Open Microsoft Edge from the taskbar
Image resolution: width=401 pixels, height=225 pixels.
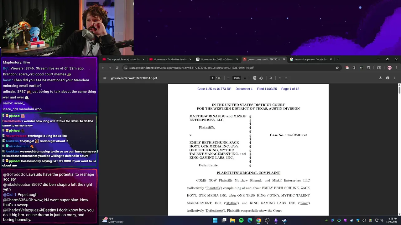[250, 220]
